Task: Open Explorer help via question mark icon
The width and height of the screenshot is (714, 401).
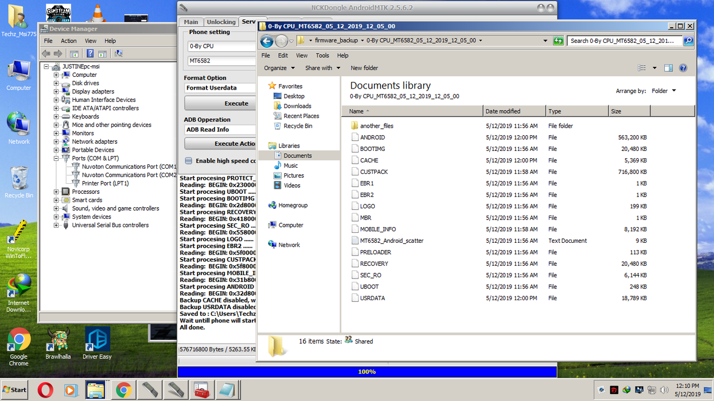Action: click(x=683, y=68)
